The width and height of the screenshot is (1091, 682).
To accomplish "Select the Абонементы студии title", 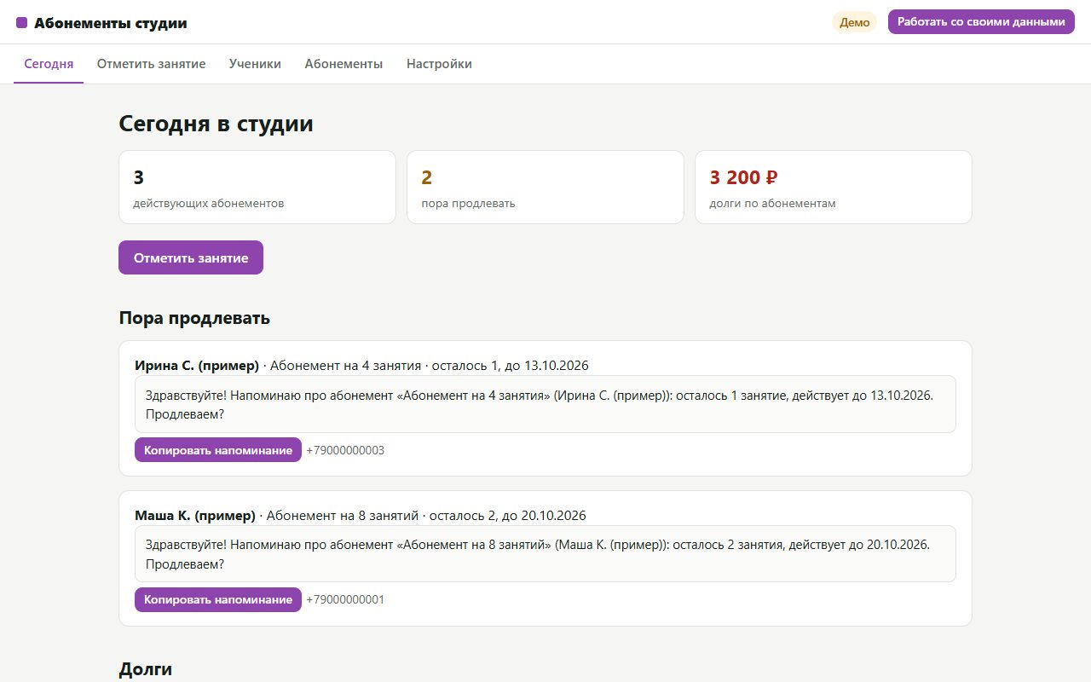I will coord(111,23).
